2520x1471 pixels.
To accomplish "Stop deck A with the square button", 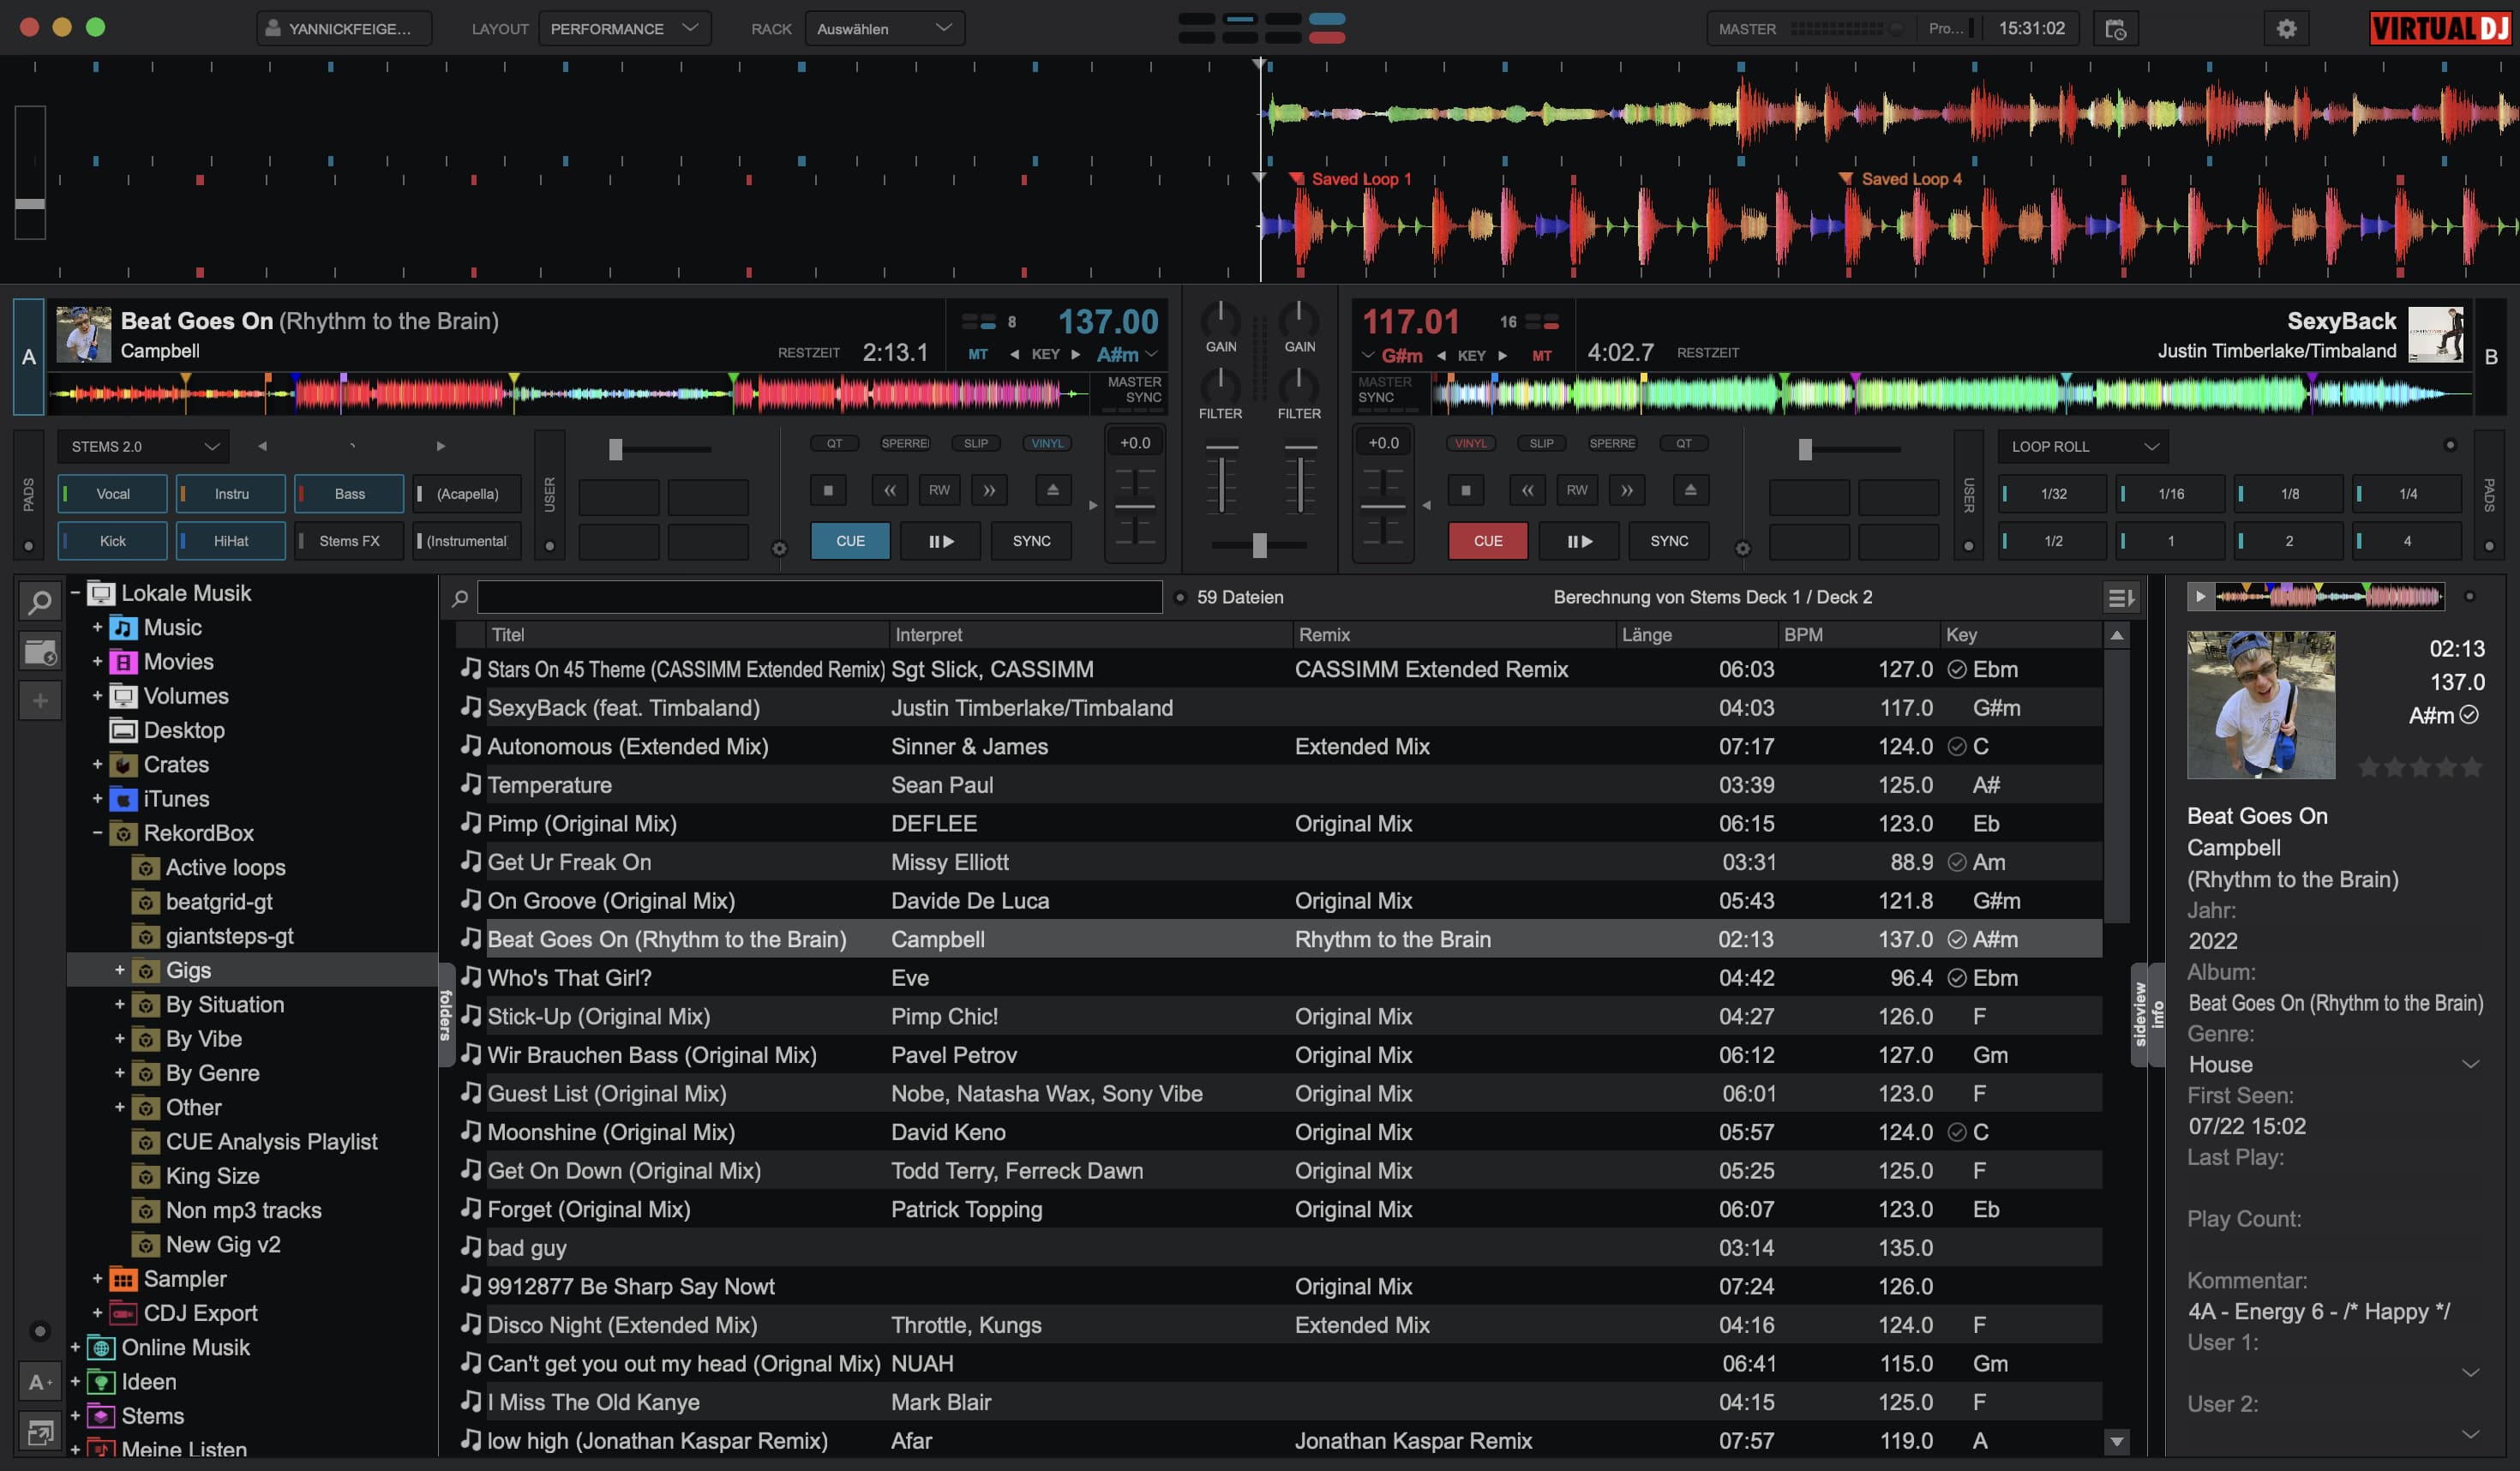I will click(828, 490).
